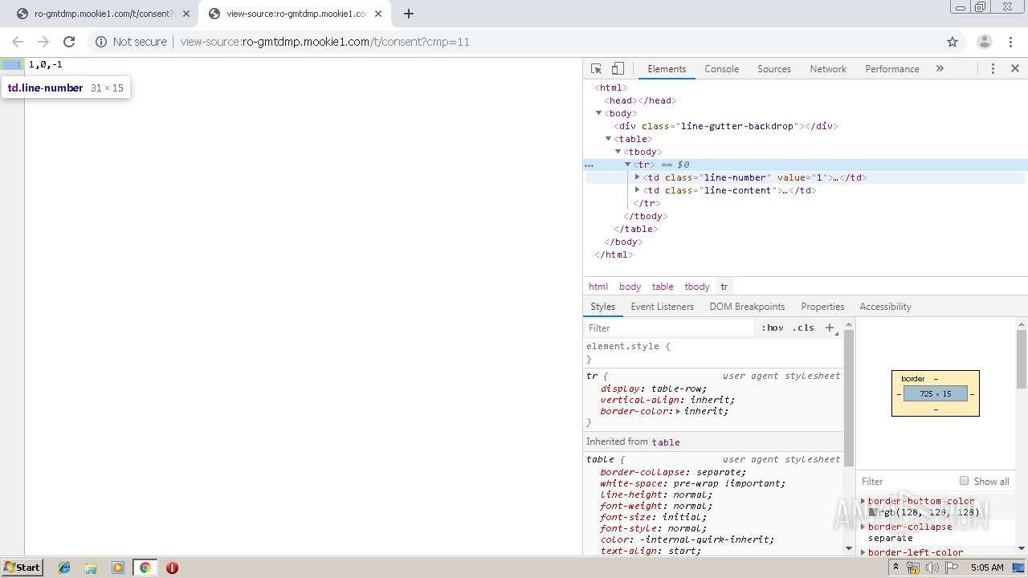Click the system tray volume icon
The width and height of the screenshot is (1028, 578).
click(x=932, y=568)
